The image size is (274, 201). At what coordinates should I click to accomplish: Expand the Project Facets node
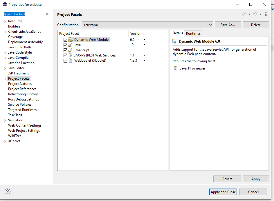click(x=5, y=79)
